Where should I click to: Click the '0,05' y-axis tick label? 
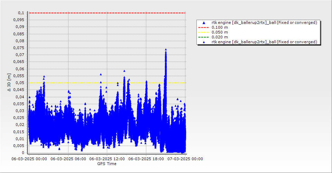20,83
